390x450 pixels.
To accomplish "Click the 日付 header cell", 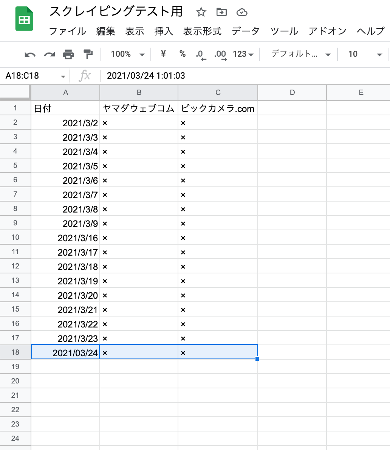I will point(65,108).
